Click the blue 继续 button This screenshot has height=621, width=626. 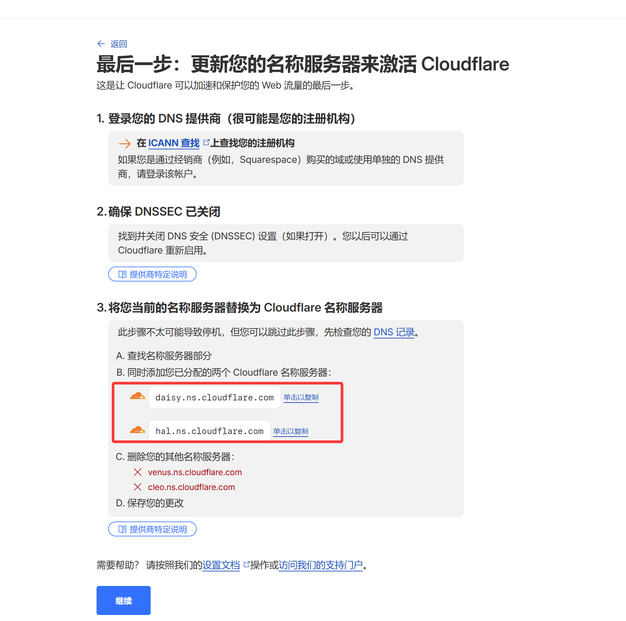point(123,600)
